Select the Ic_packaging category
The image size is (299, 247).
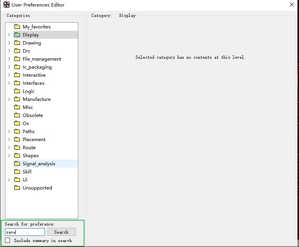37,67
